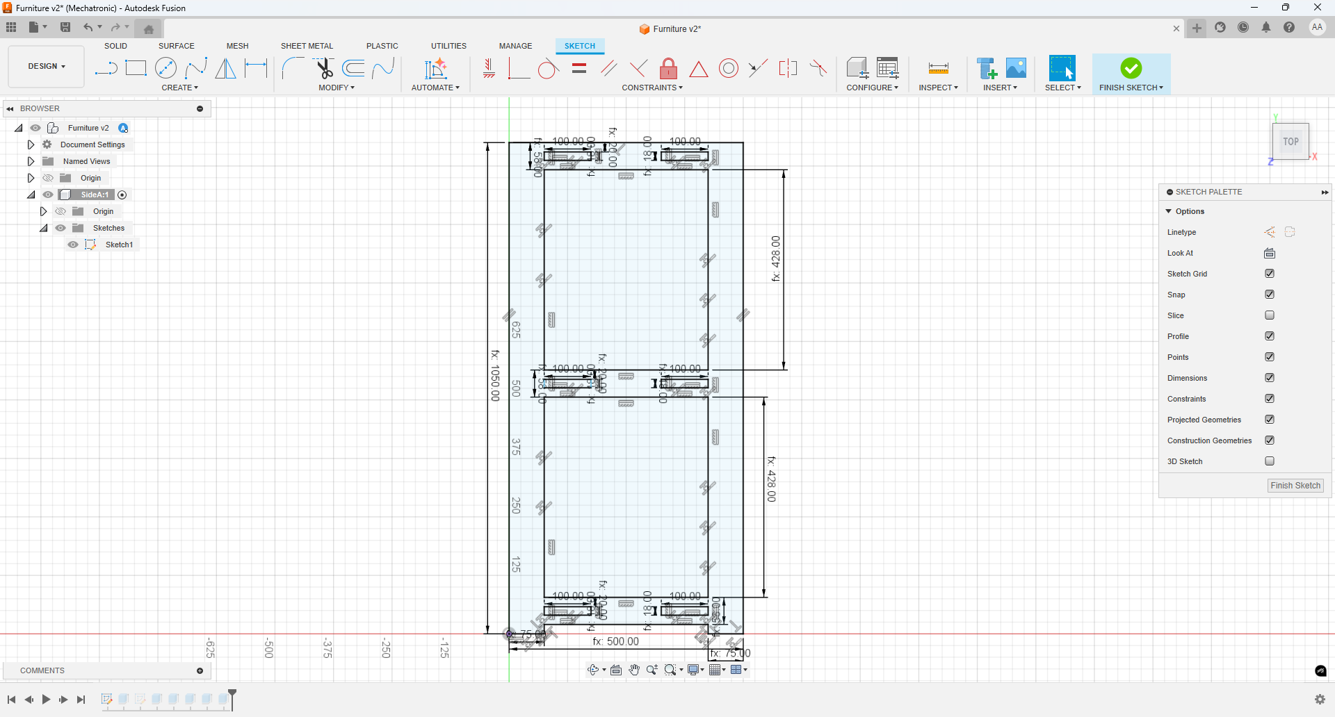This screenshot has width=1335, height=717.
Task: Click the Pan hand tool in navigation bar
Action: (x=634, y=670)
